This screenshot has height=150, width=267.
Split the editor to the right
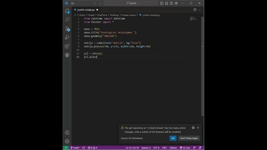tap(195, 10)
